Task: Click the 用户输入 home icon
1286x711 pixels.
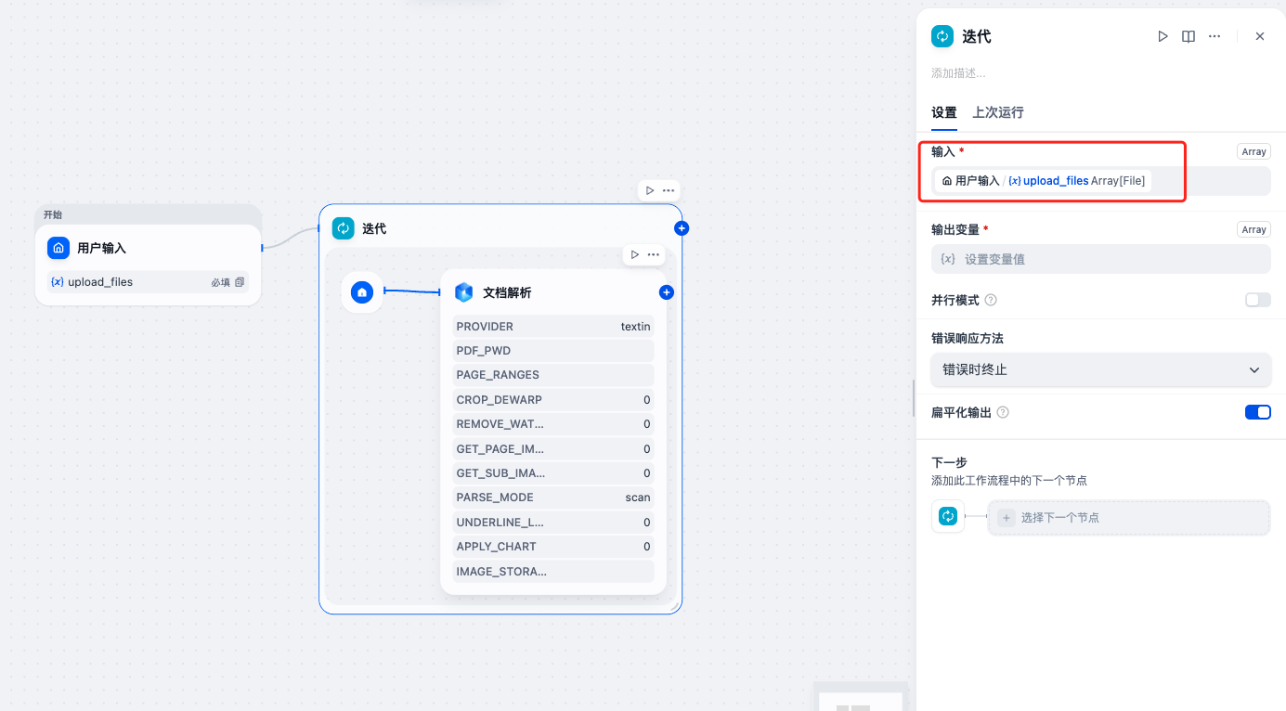Action: (x=58, y=248)
